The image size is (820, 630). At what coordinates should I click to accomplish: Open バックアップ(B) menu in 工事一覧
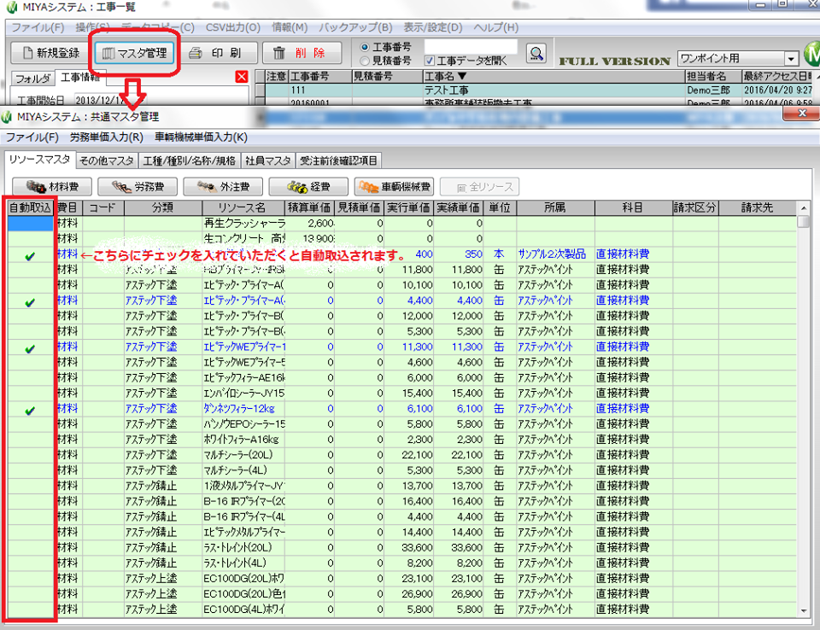click(355, 27)
